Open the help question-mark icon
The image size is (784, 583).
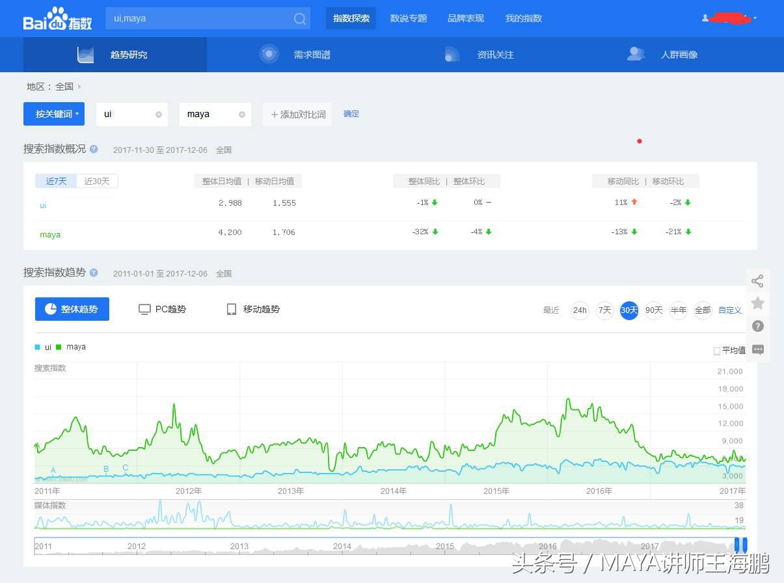[757, 326]
